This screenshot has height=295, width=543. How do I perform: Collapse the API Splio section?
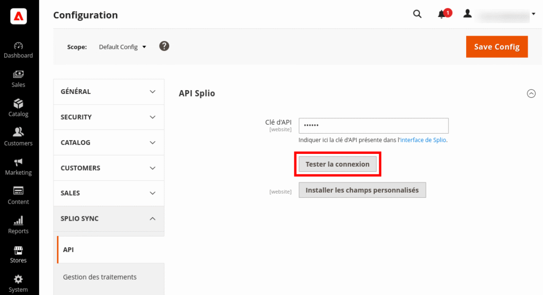tap(531, 93)
